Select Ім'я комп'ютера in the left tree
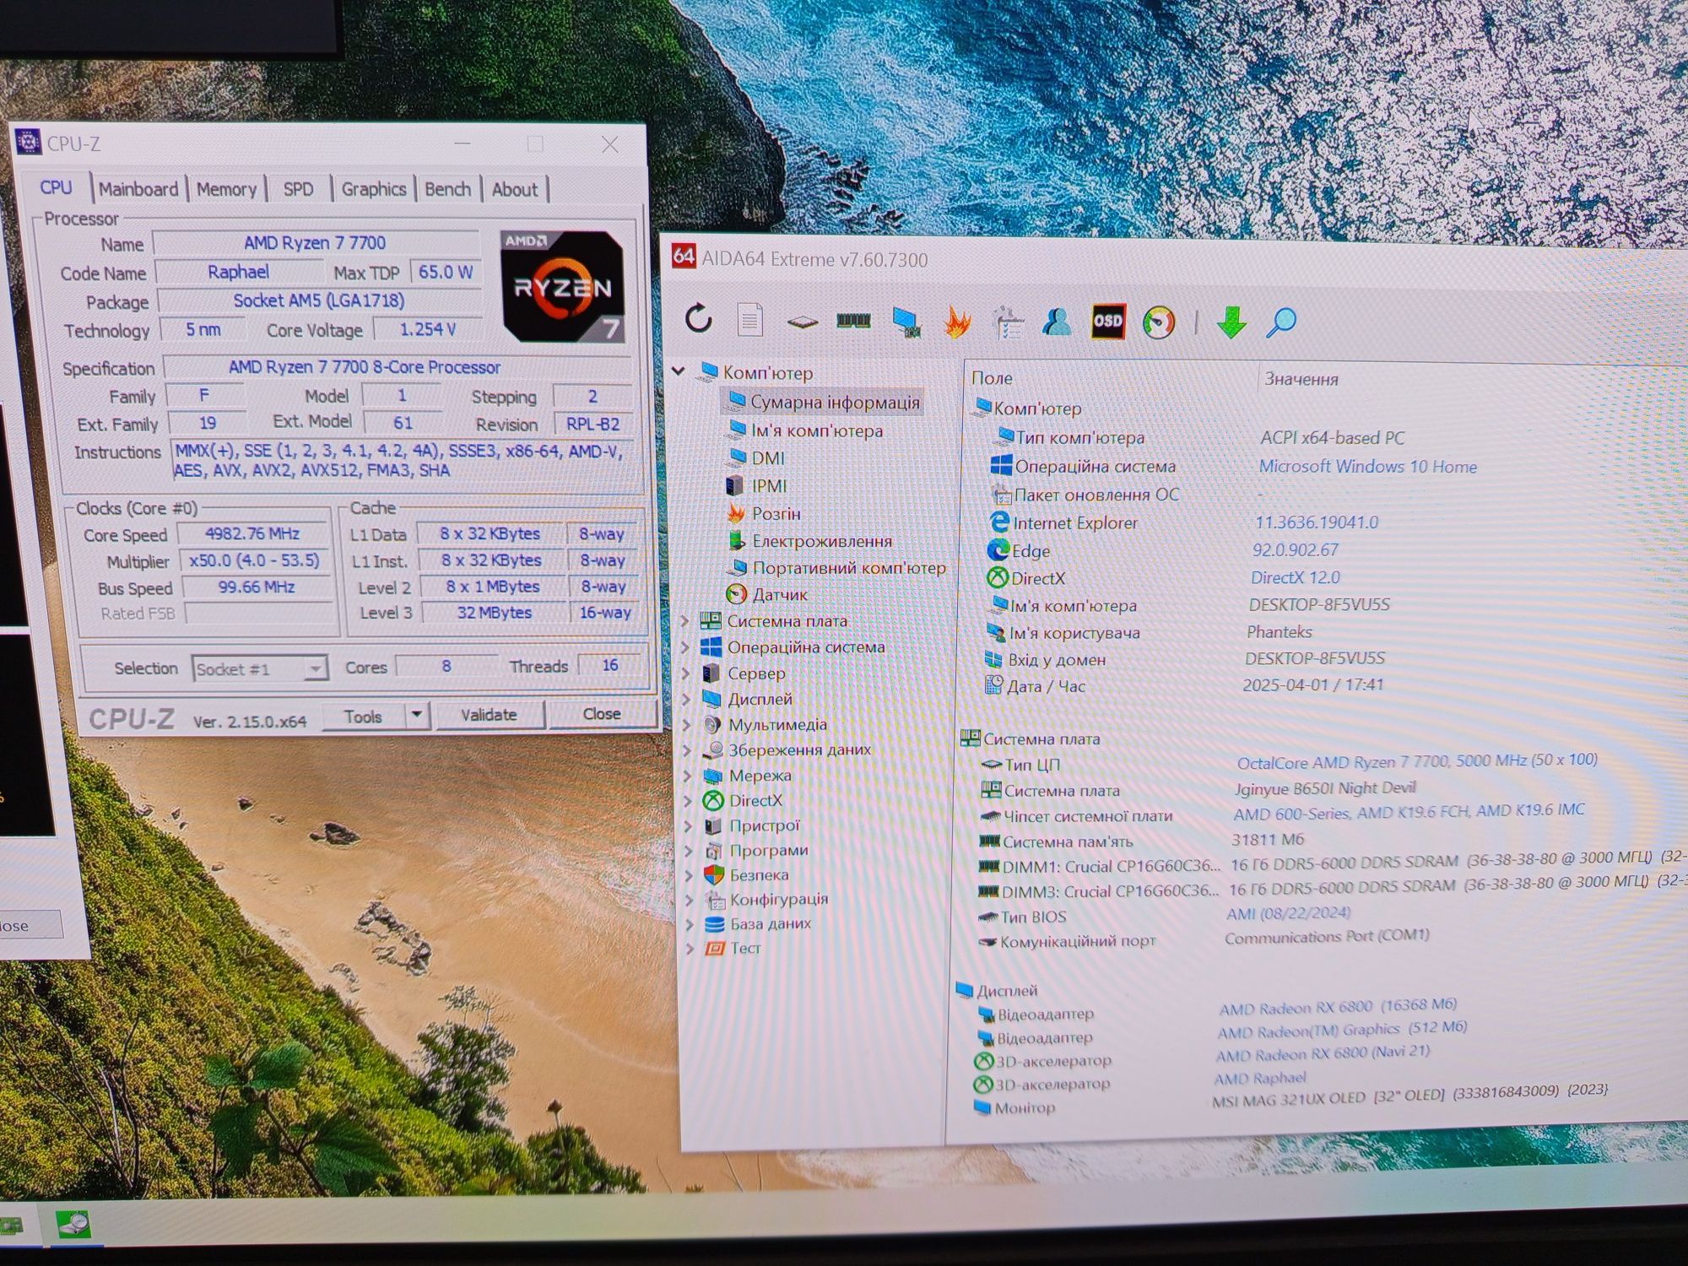This screenshot has height=1266, width=1688. (x=816, y=430)
